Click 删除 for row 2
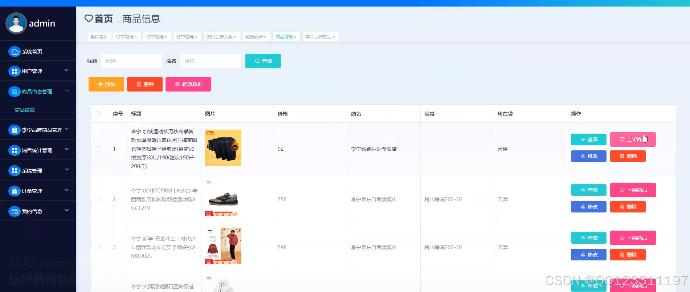 628,207
